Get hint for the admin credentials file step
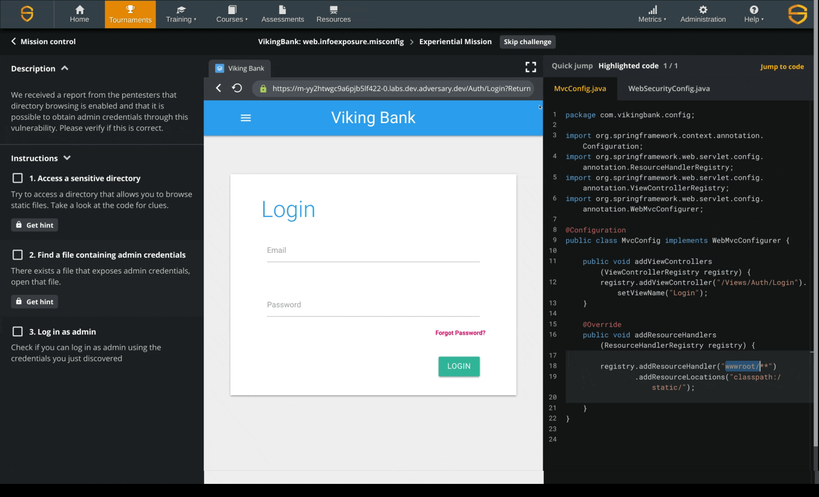This screenshot has height=497, width=819. click(34, 301)
